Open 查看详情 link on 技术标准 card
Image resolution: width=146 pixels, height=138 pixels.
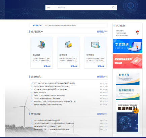point(74,66)
